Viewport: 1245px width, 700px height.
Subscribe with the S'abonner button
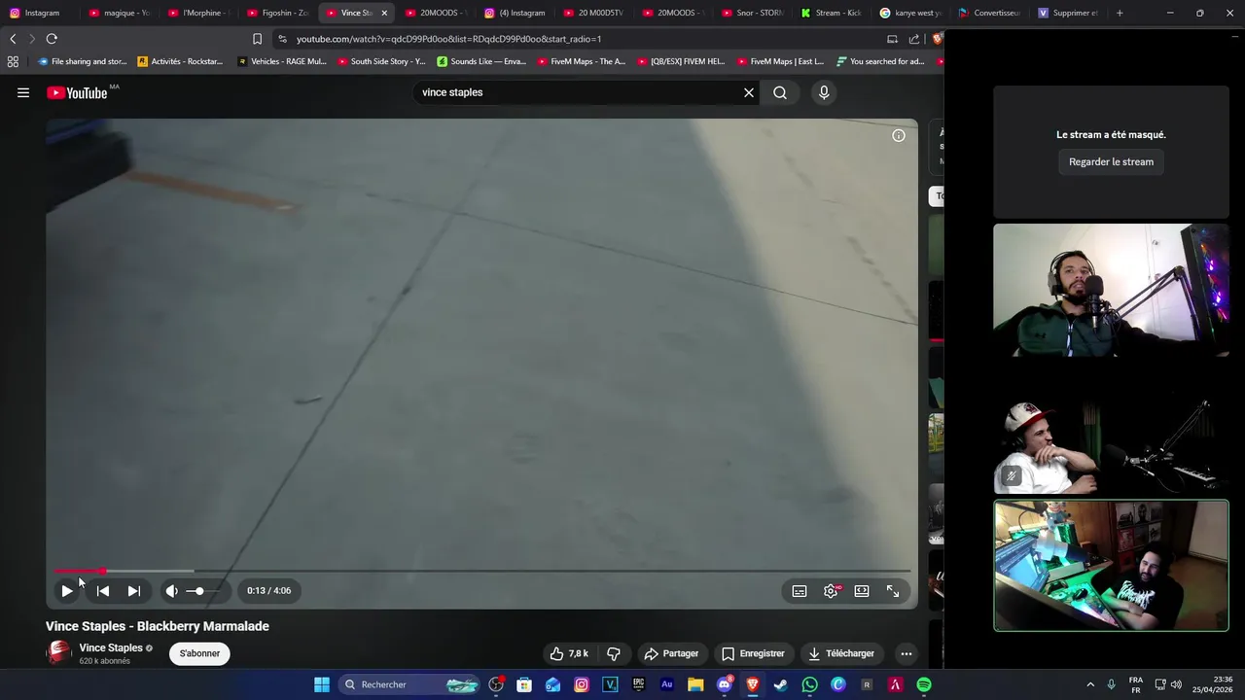click(x=199, y=653)
